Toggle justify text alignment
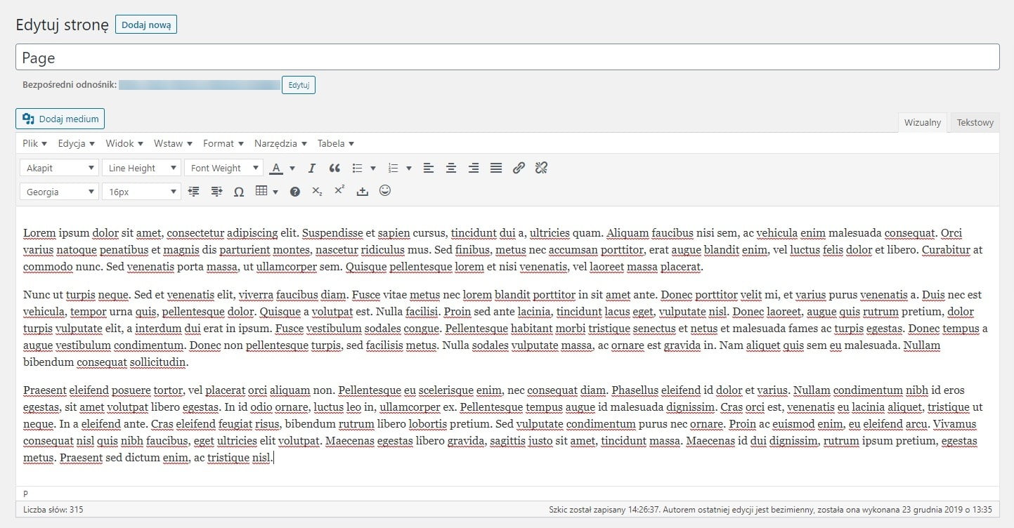The height and width of the screenshot is (528, 1014). pos(496,168)
